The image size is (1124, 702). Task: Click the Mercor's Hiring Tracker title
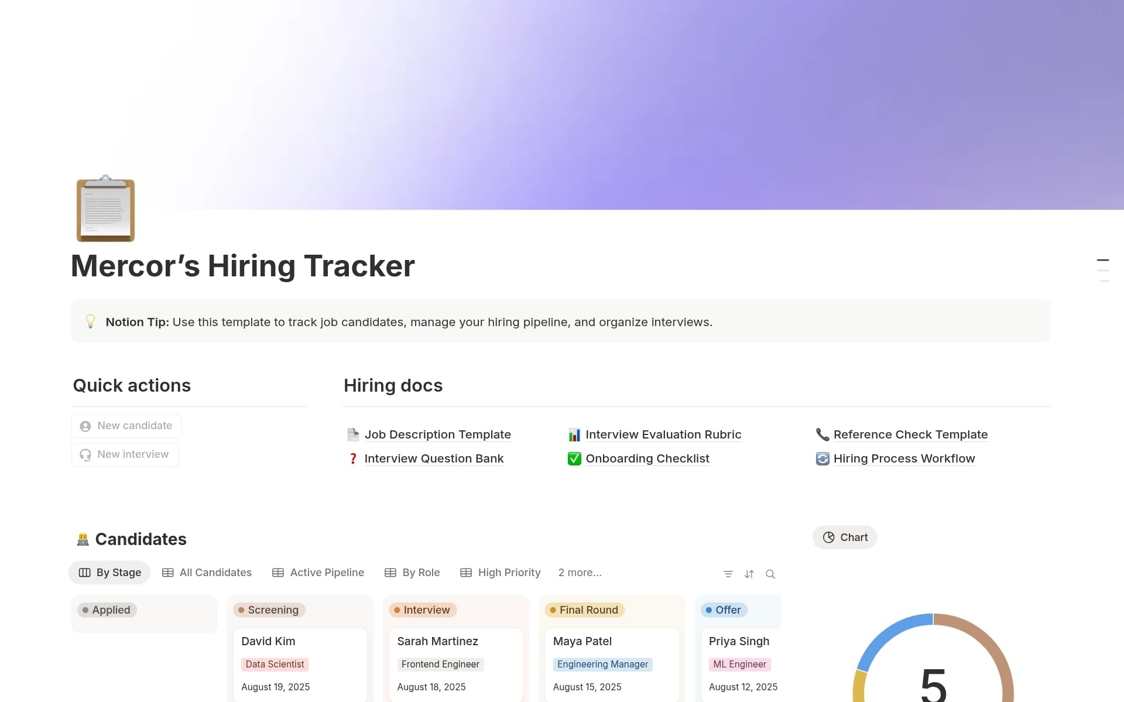click(243, 266)
